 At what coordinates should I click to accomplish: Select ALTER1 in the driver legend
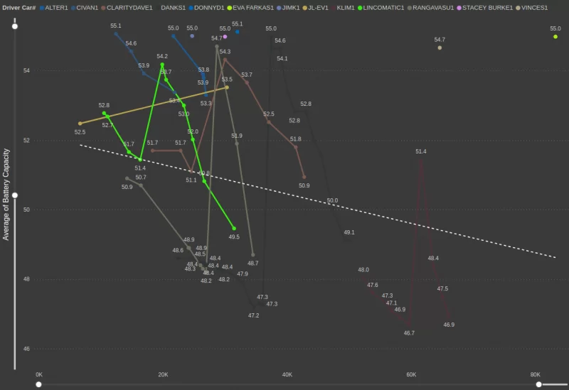pos(56,7)
